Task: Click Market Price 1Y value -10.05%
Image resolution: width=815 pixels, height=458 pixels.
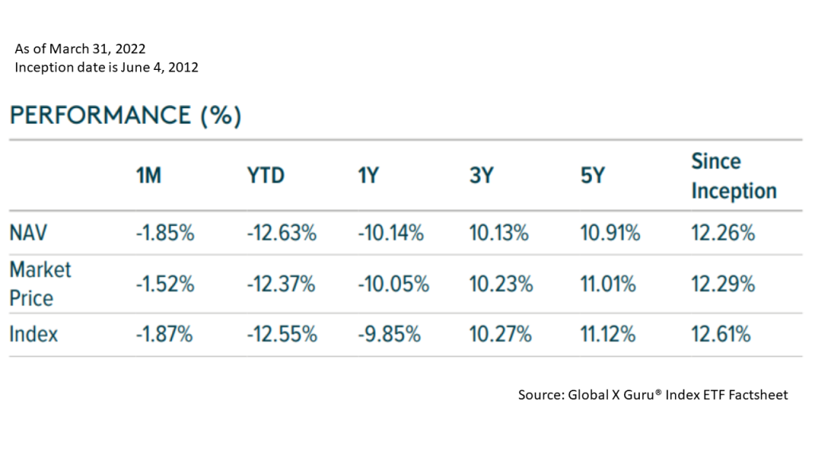Action: pyautogui.click(x=393, y=284)
